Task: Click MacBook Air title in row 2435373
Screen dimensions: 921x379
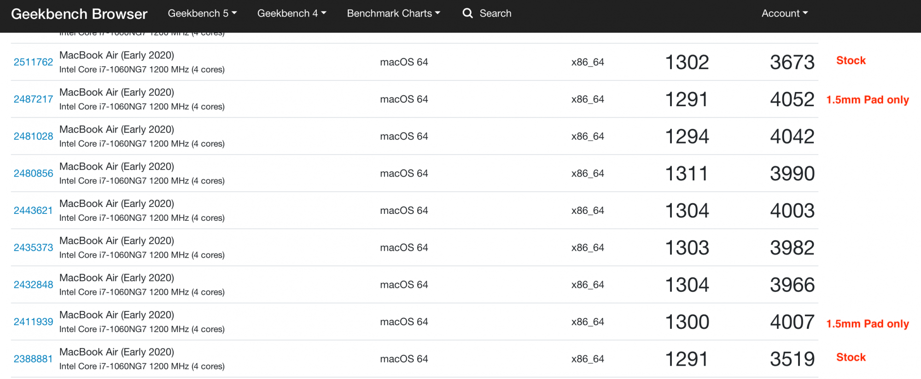Action: click(117, 241)
